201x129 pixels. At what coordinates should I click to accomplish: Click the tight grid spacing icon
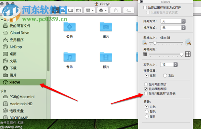(x=145, y=54)
